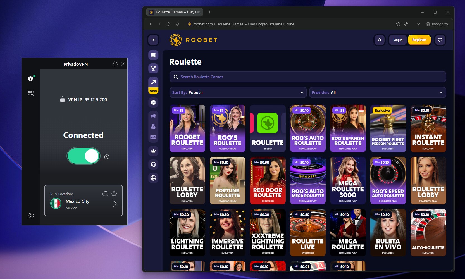Open Roo's Auto Mega Roulette card

coord(308,180)
